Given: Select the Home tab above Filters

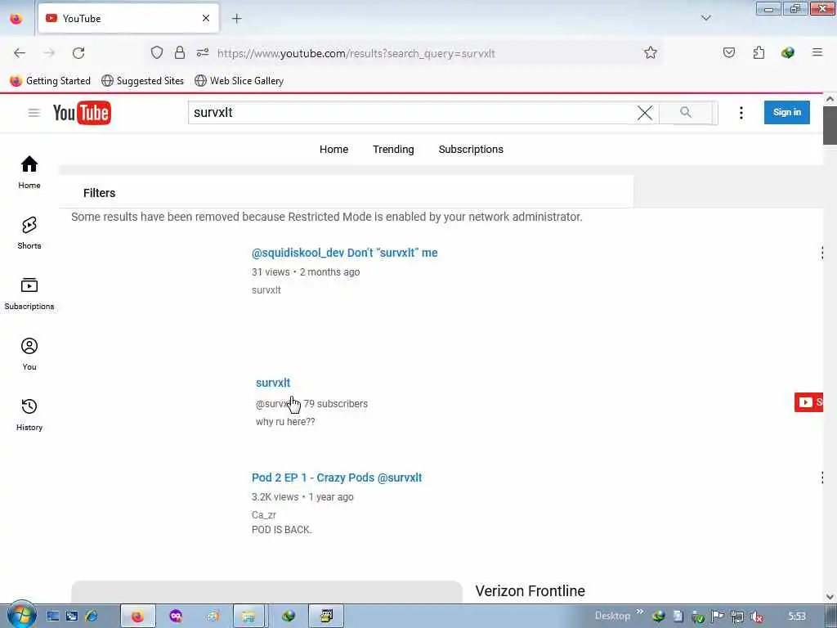Looking at the screenshot, I should (333, 150).
